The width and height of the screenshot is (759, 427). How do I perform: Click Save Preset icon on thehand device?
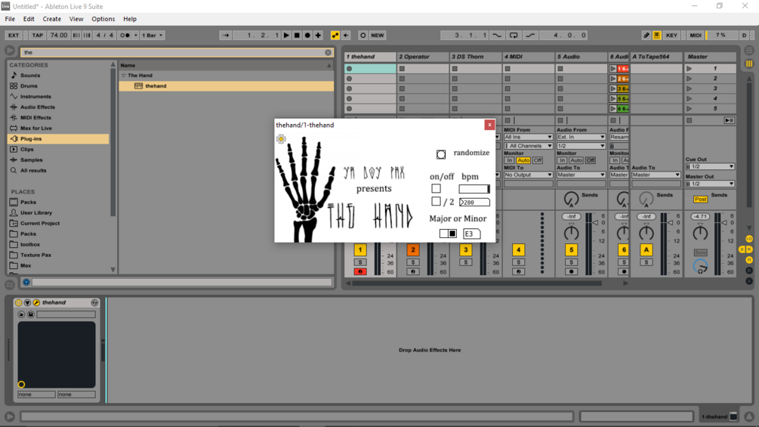tap(30, 314)
